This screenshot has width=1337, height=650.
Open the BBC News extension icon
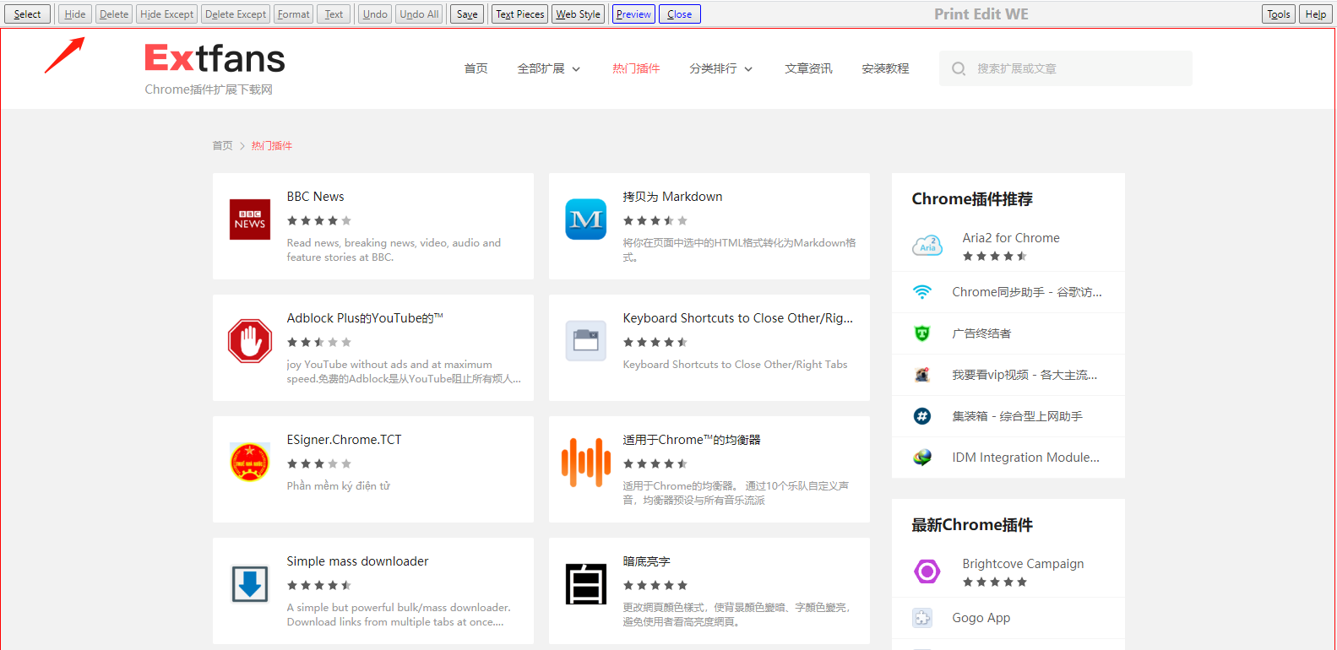(250, 219)
